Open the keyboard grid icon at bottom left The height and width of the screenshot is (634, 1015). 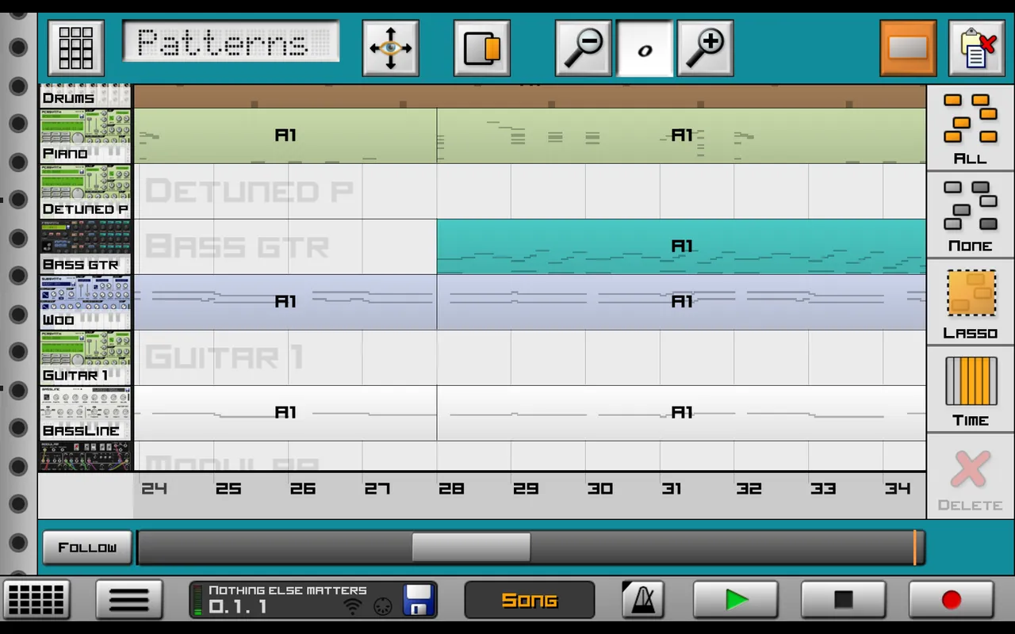pos(36,600)
